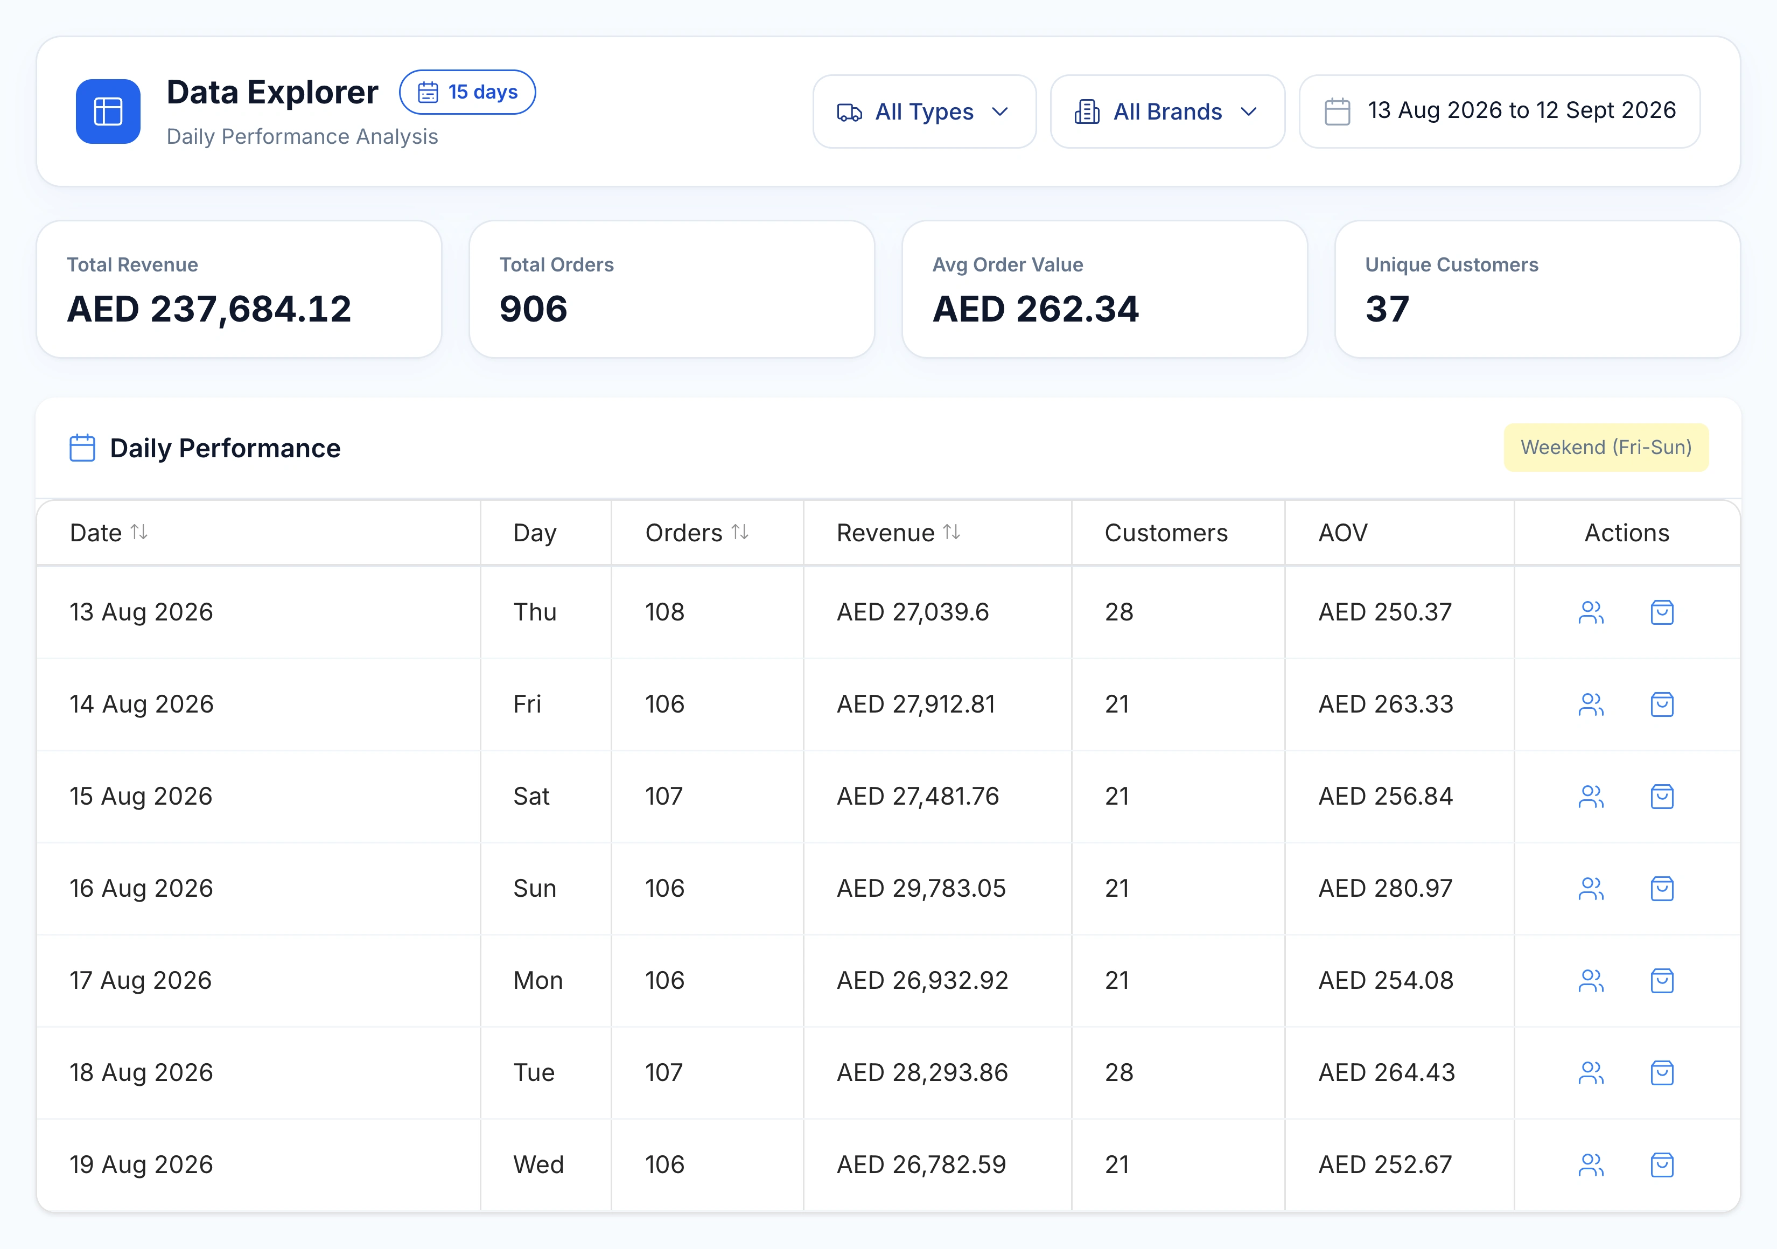Viewport: 1777px width, 1249px height.
Task: View orders bag for 18 Aug 2026
Action: [x=1662, y=1073]
